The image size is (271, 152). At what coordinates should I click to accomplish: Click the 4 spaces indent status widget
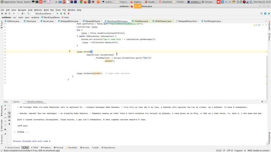click(238, 150)
